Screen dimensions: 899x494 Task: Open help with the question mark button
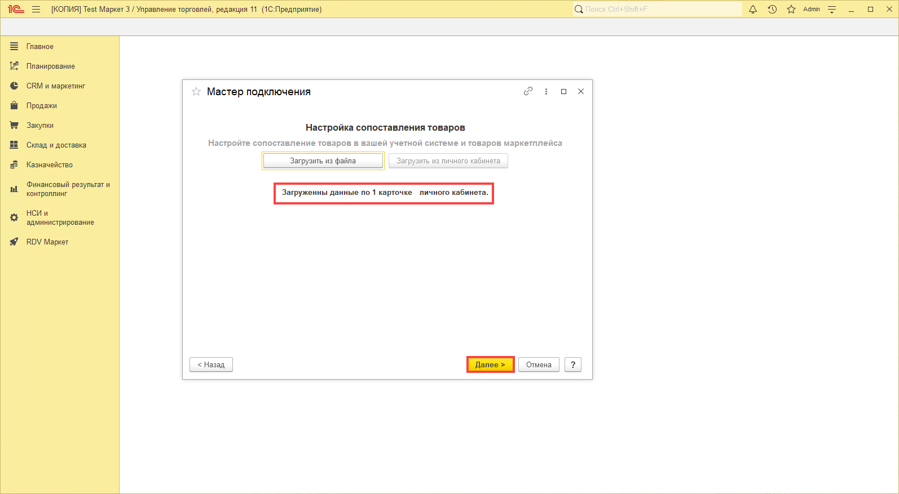tap(573, 364)
